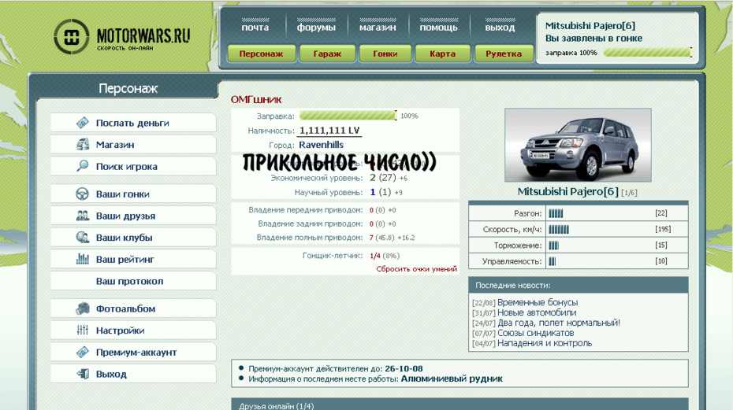The width and height of the screenshot is (733, 410).
Task: Switch to the Гараж tab
Action: (327, 54)
